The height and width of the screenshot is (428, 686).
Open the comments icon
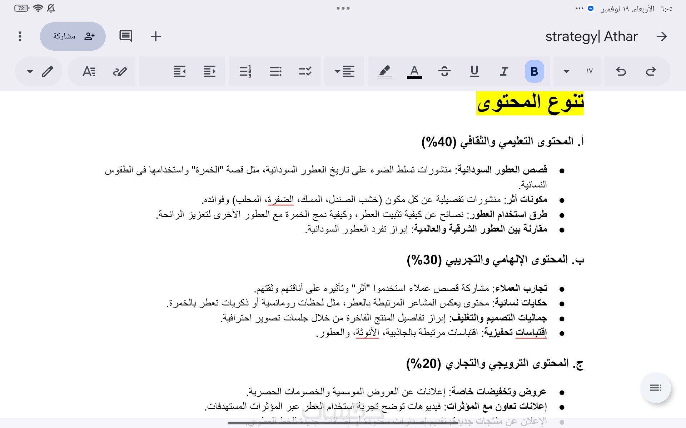(125, 36)
